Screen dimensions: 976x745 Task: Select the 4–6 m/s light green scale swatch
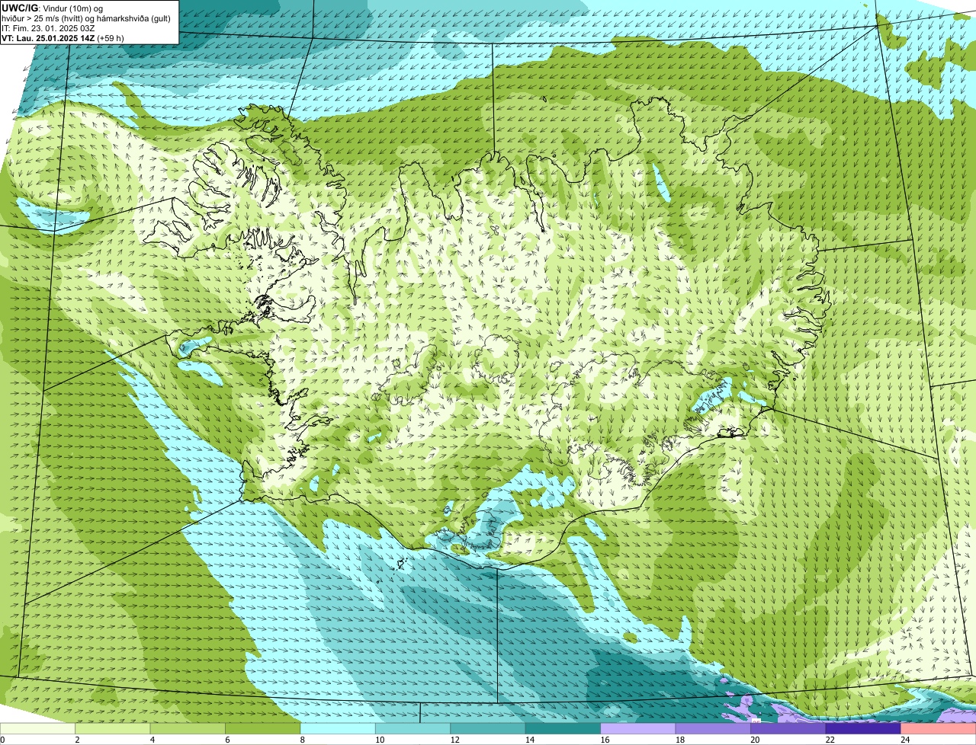coord(188,728)
